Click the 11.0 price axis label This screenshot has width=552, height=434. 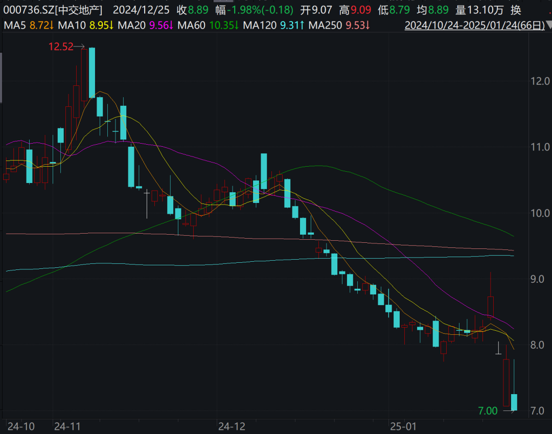(x=540, y=147)
